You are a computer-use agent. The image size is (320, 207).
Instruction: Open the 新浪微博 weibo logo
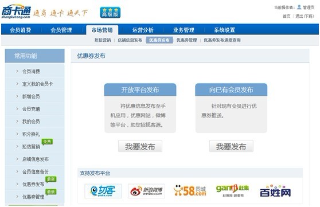(146, 191)
